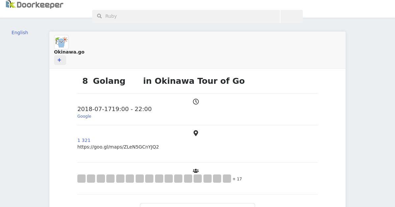Open the Okinawa.go group avatar
Image resolution: width=395 pixels, height=207 pixels.
61,42
